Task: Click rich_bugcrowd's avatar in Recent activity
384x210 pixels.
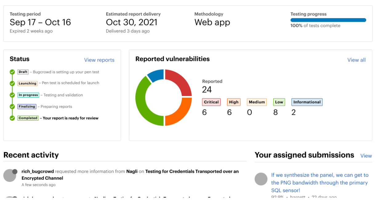Action: click(x=10, y=175)
